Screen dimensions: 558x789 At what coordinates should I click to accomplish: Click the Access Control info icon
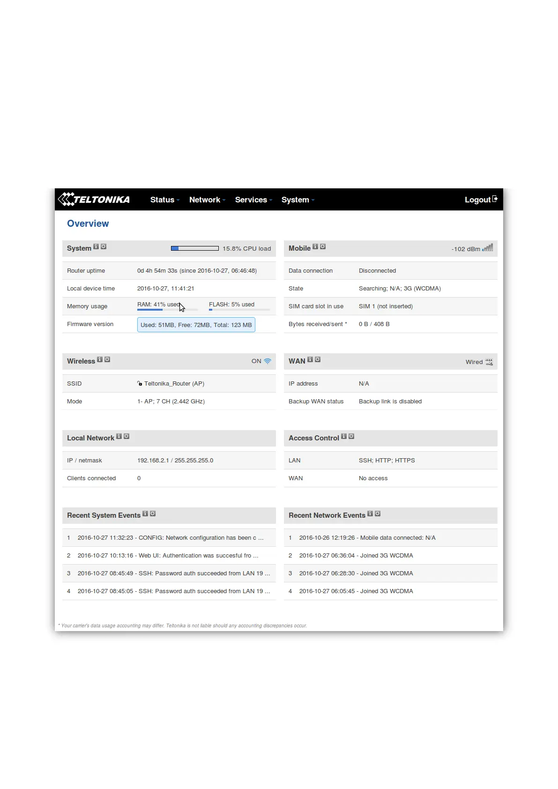point(344,436)
